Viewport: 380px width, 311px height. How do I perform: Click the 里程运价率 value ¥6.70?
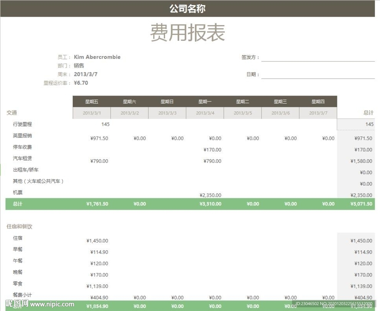pyautogui.click(x=81, y=83)
